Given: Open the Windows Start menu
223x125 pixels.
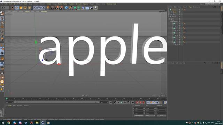Looking at the screenshot, I should click(3, 123).
